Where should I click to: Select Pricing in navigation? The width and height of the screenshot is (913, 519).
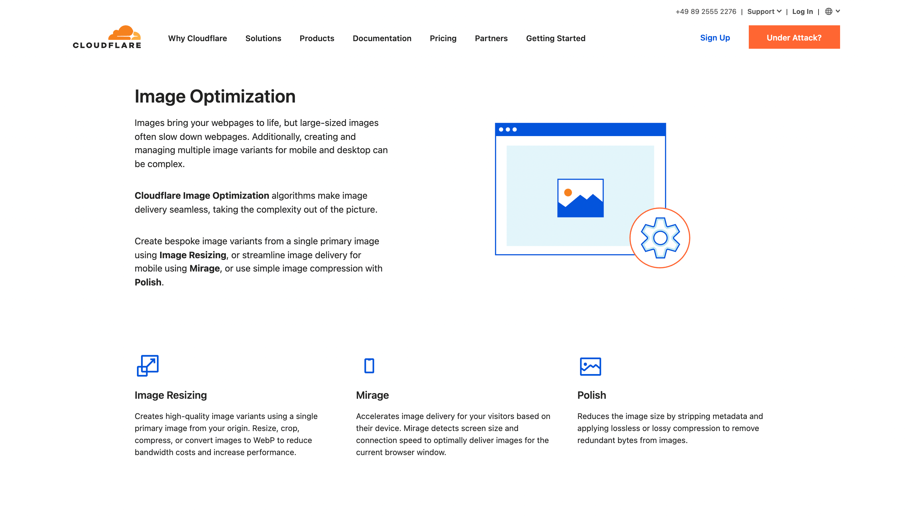coord(443,38)
